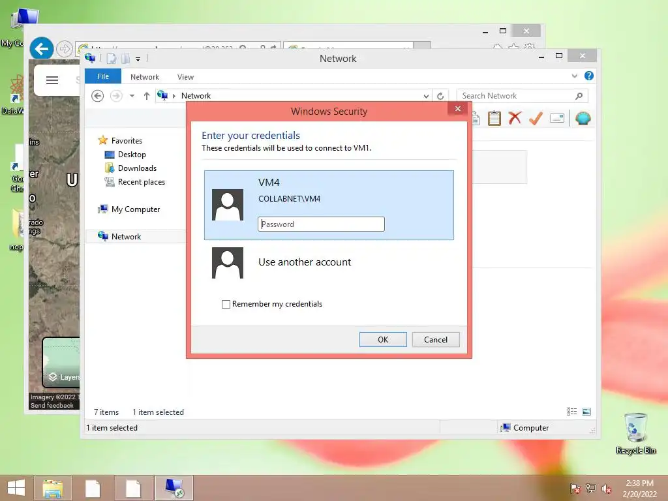Screen dimensions: 668x501
Task: Go up one folder level in Network explorer
Action: pyautogui.click(x=147, y=96)
